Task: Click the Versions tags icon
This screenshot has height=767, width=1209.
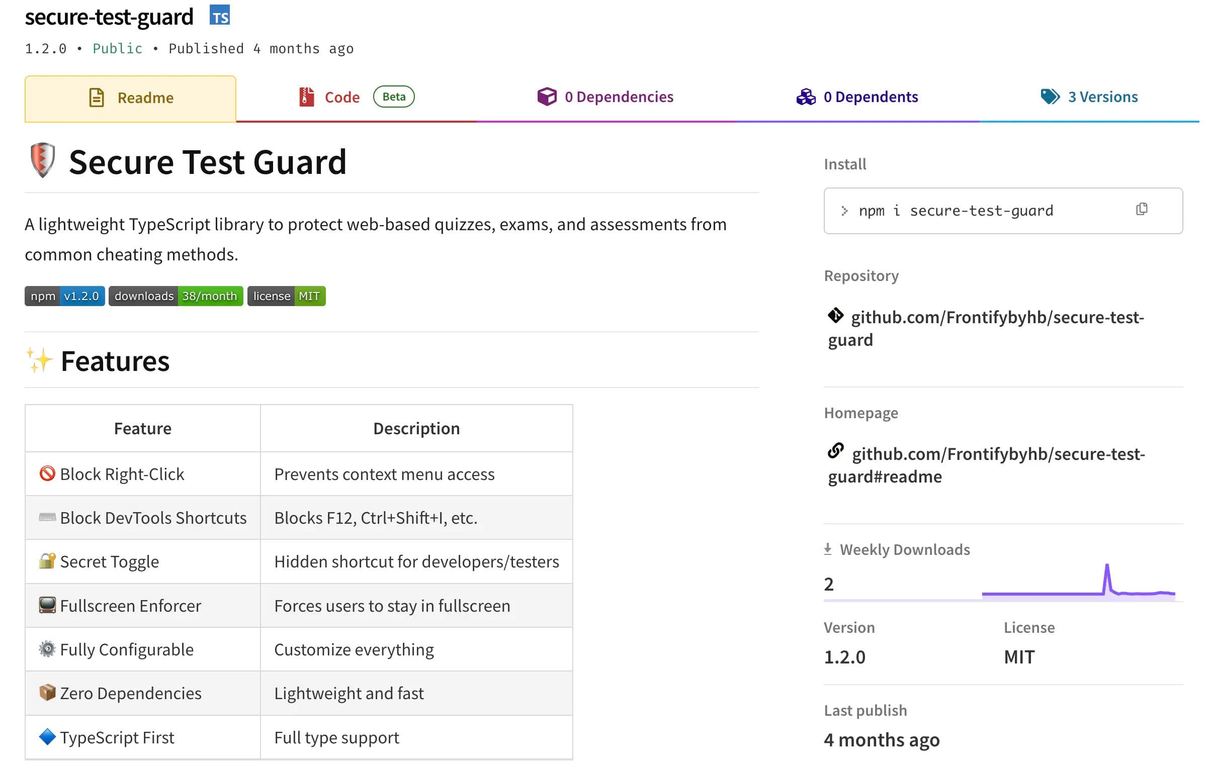Action: coord(1050,97)
